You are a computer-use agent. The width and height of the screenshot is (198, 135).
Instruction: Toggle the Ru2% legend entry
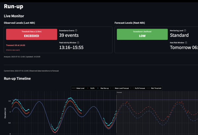click(x=91, y=88)
